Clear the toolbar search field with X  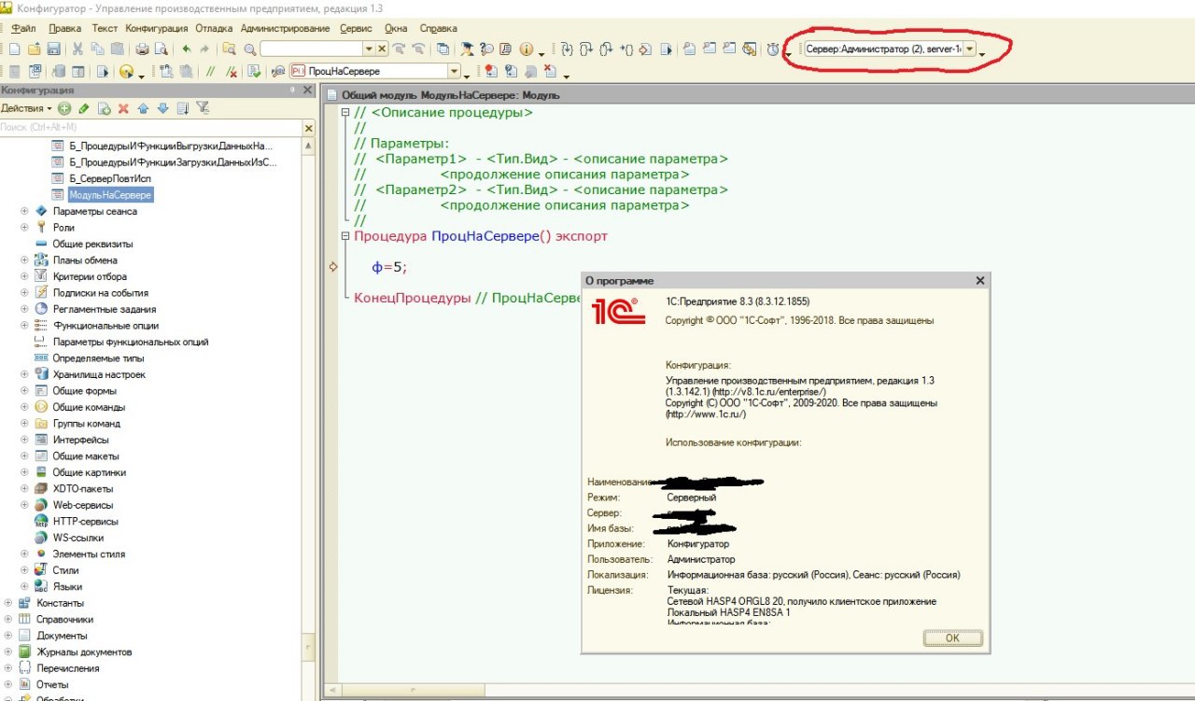point(382,49)
